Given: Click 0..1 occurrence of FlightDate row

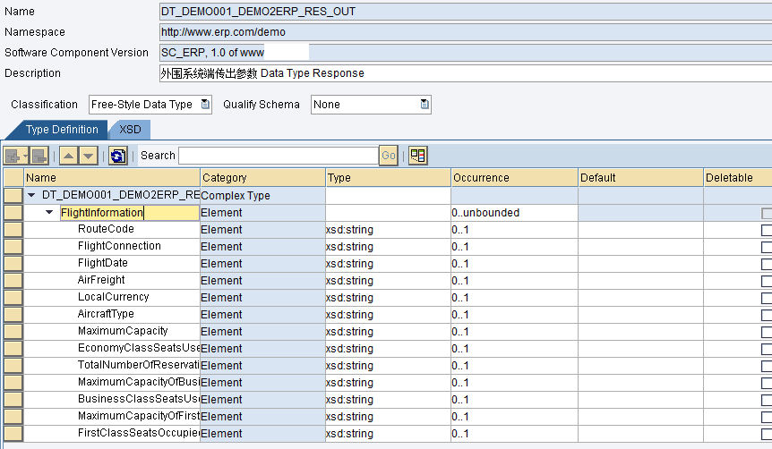Looking at the screenshot, I should 514,264.
